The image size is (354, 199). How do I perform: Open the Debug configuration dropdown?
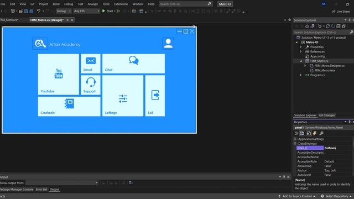pyautogui.click(x=64, y=11)
